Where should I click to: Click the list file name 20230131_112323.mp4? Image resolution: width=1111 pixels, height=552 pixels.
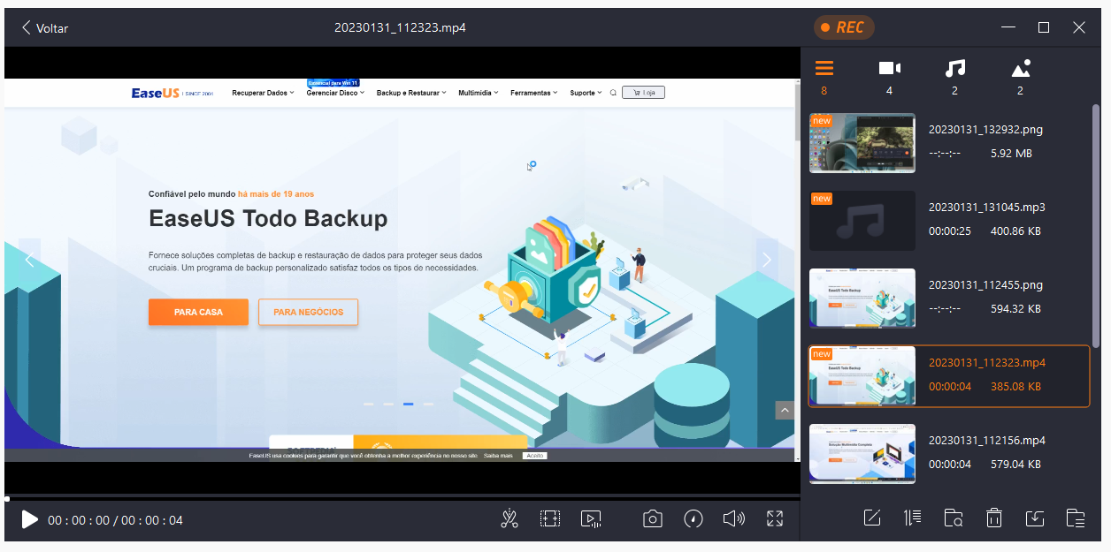[987, 363]
